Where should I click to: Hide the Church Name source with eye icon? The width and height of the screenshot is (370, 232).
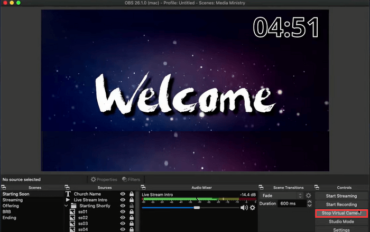(123, 194)
